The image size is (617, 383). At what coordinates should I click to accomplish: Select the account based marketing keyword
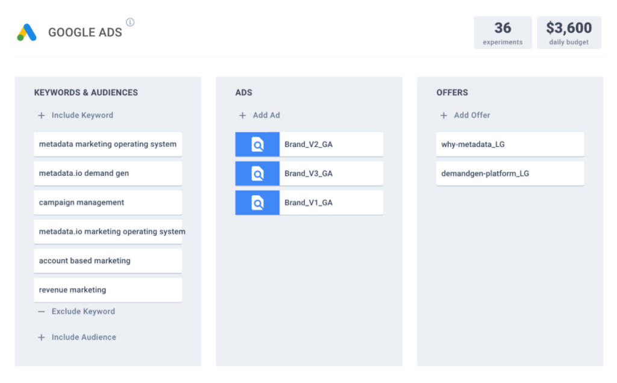(108, 260)
